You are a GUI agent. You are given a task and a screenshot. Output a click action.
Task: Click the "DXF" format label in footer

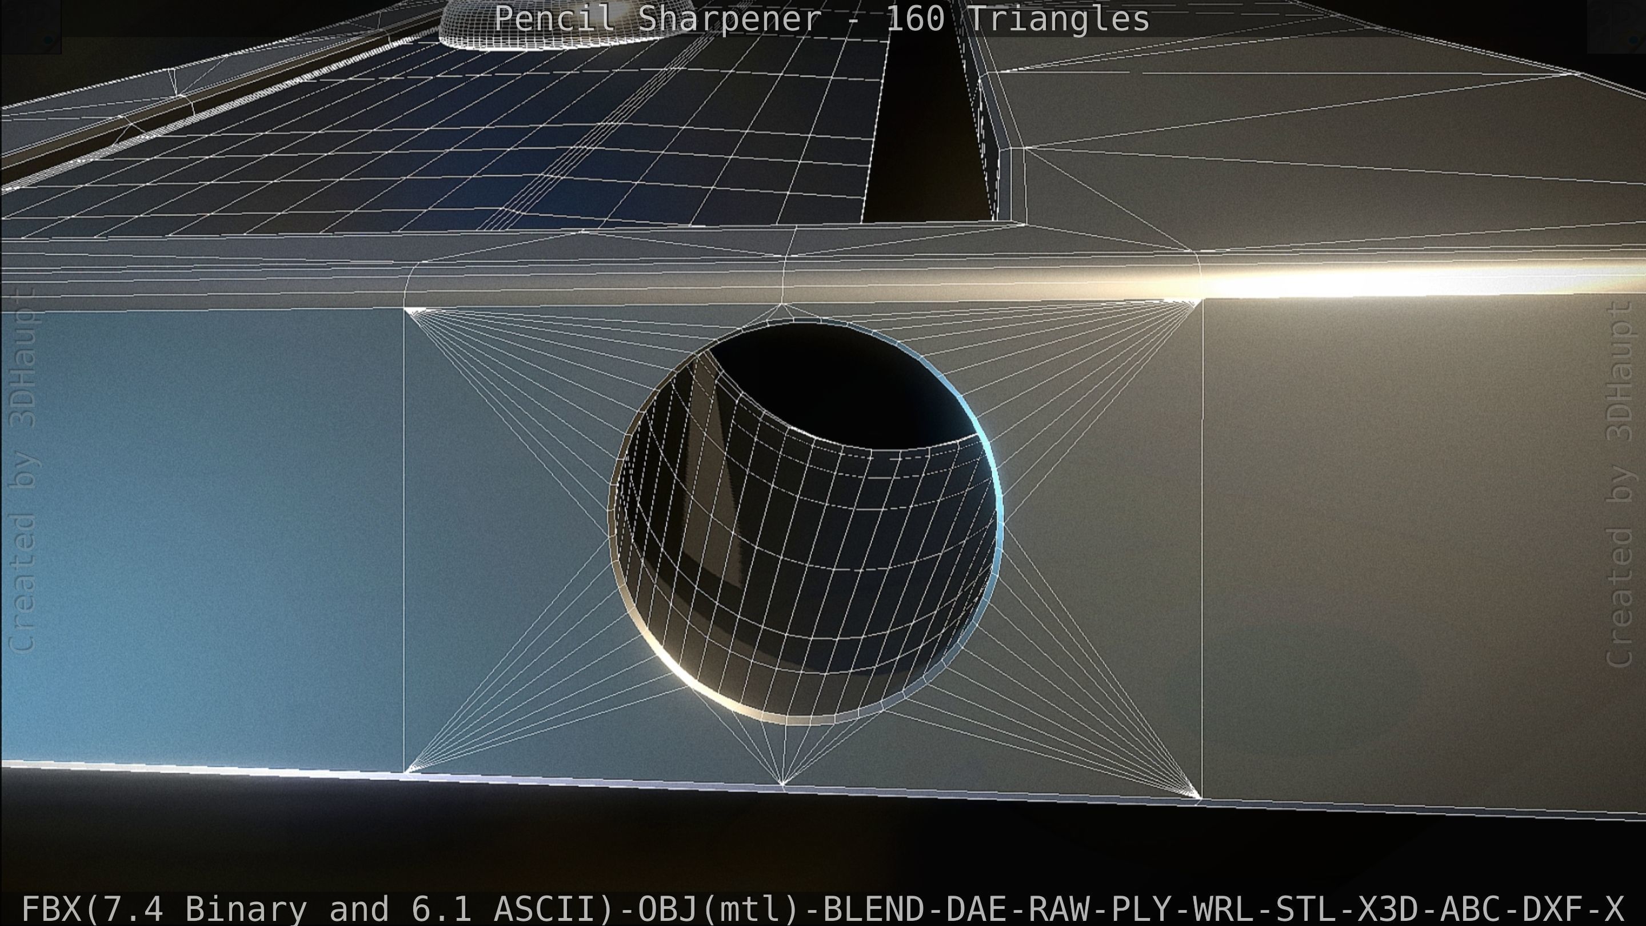coord(1553,909)
